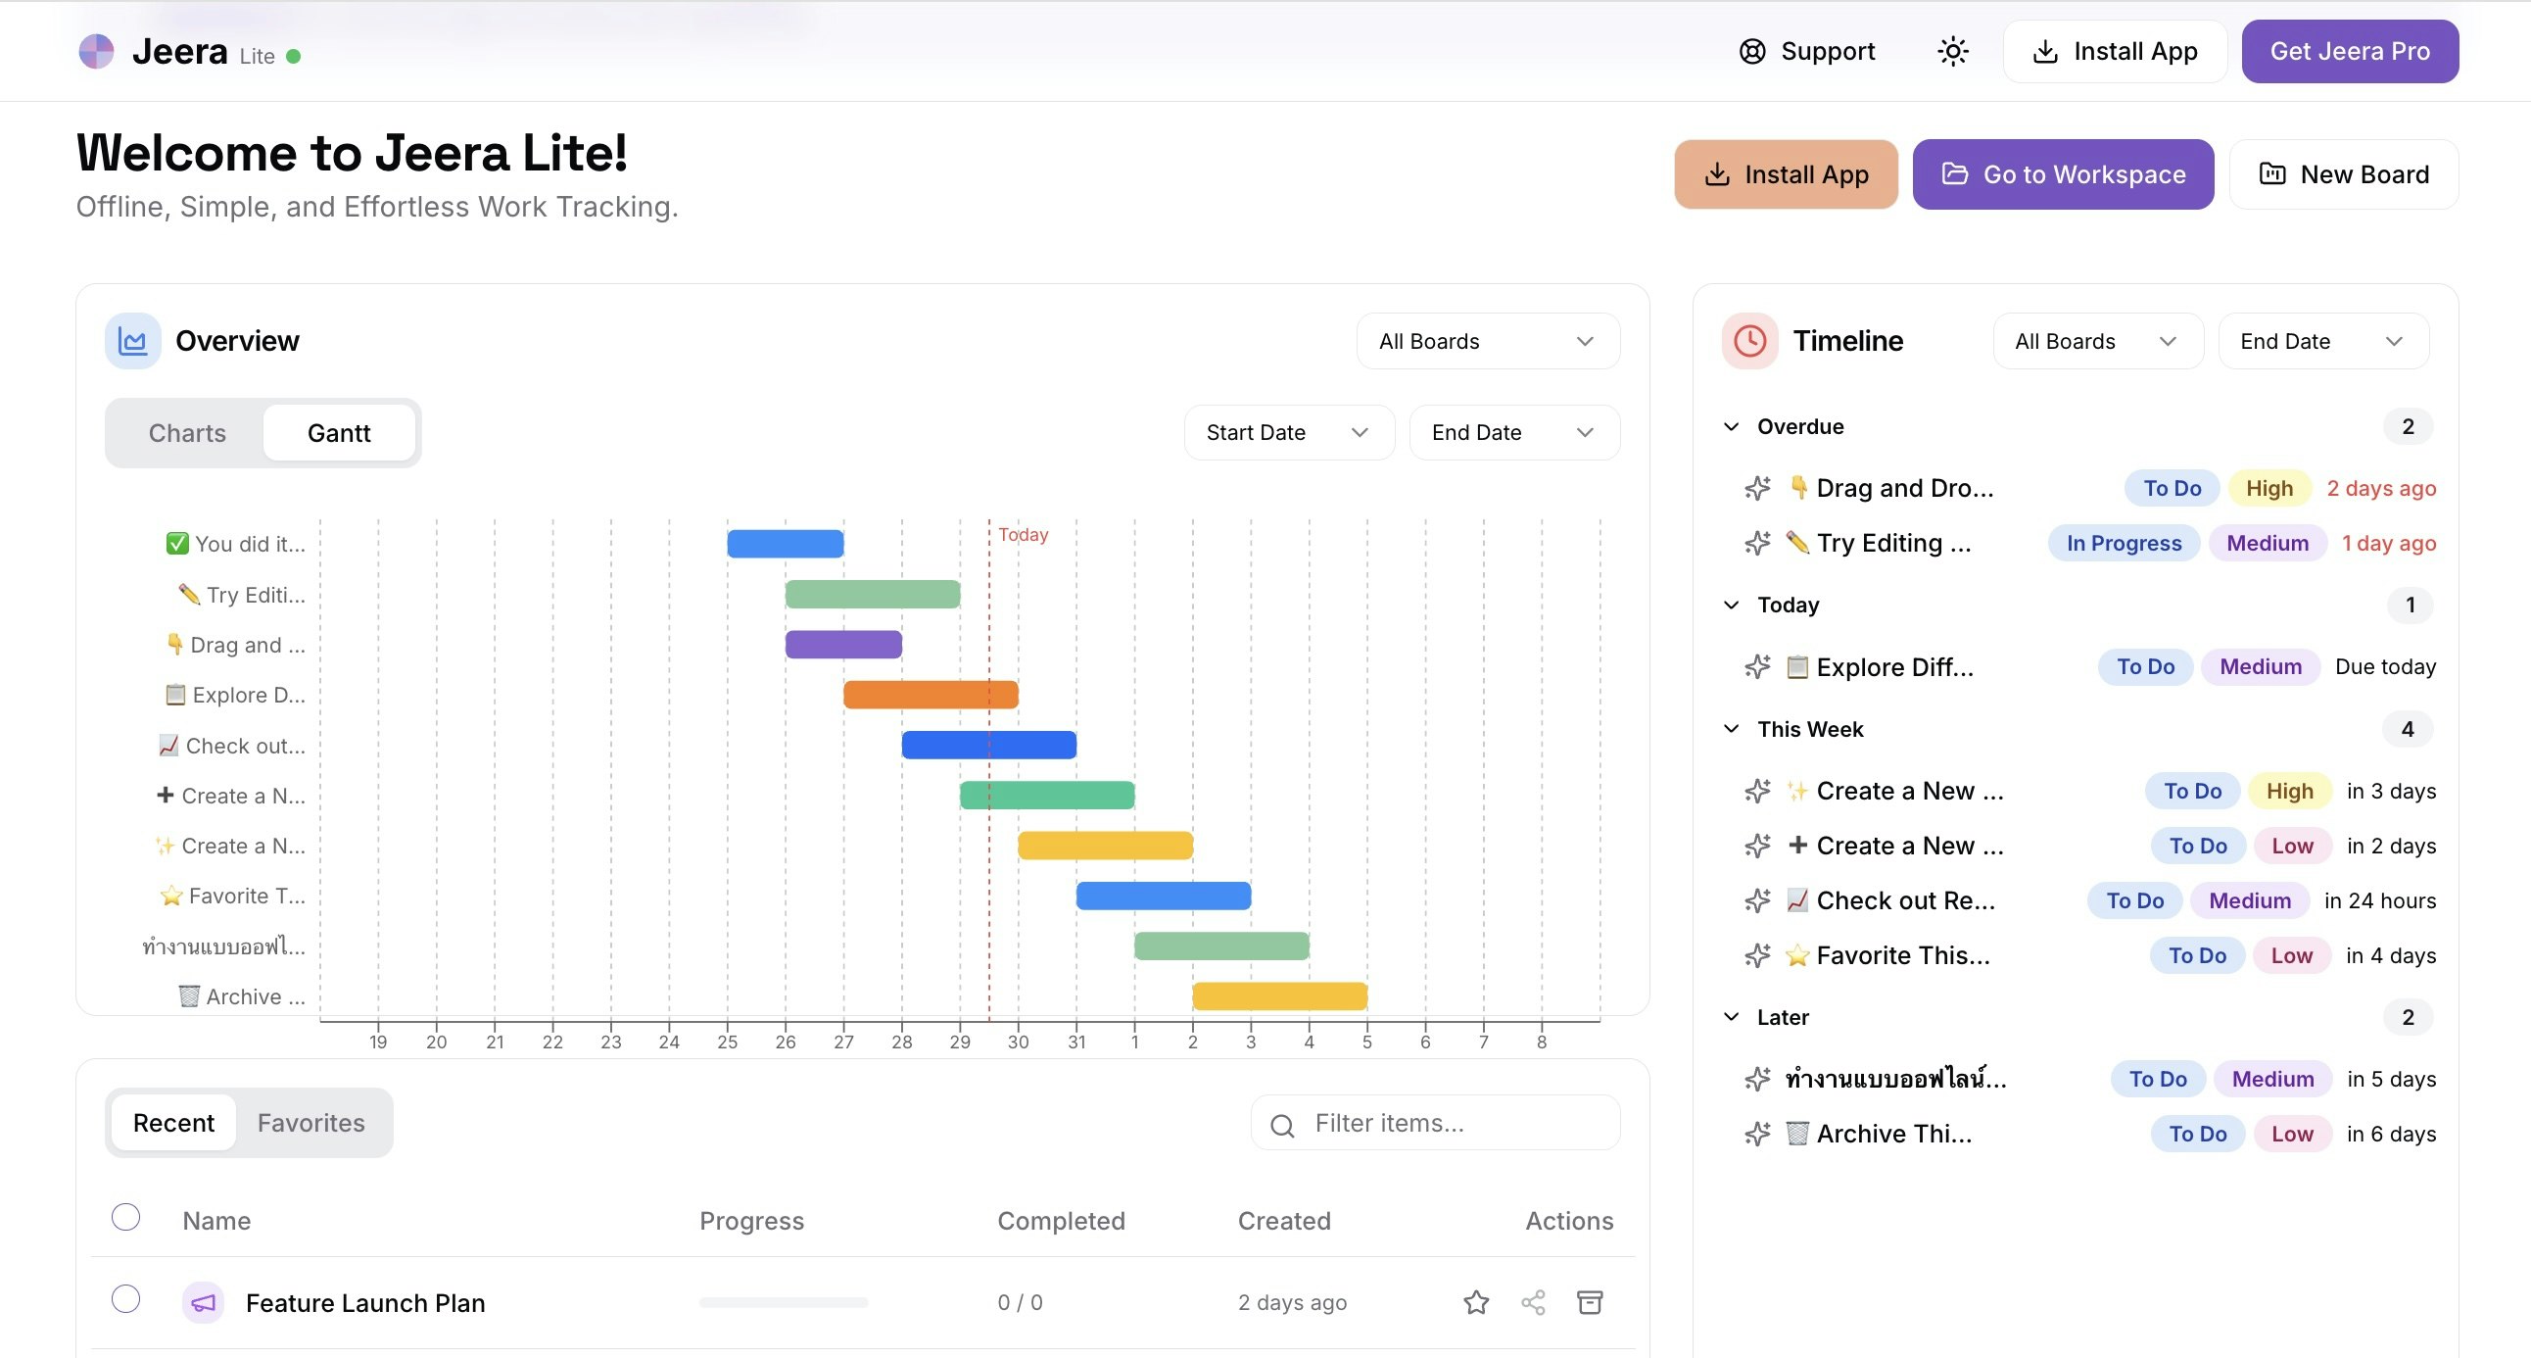
Task: Switch to the Charts tab
Action: coord(187,432)
